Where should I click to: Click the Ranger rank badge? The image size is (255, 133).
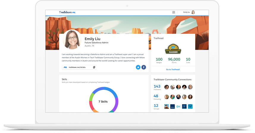click(173, 49)
